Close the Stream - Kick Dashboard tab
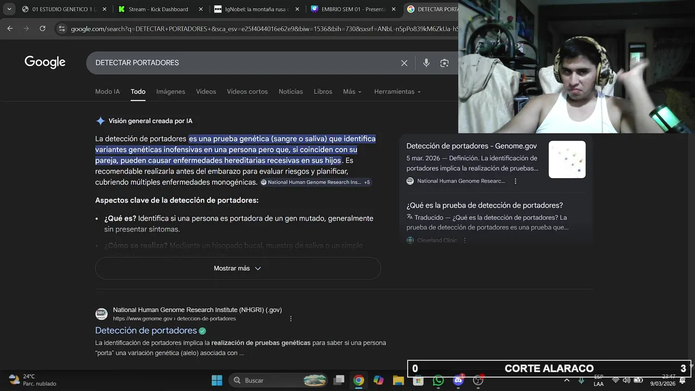695x391 pixels. [x=201, y=9]
